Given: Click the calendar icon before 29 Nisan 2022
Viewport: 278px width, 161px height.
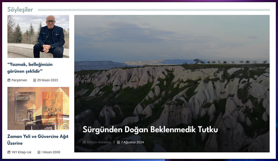Looking at the screenshot, I should (35, 80).
